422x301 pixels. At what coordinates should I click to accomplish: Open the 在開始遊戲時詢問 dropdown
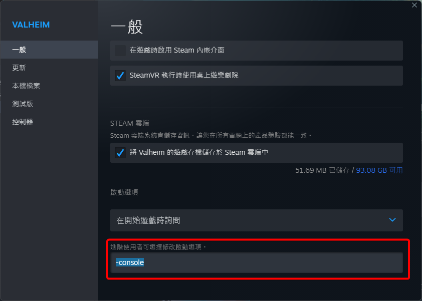256,220
